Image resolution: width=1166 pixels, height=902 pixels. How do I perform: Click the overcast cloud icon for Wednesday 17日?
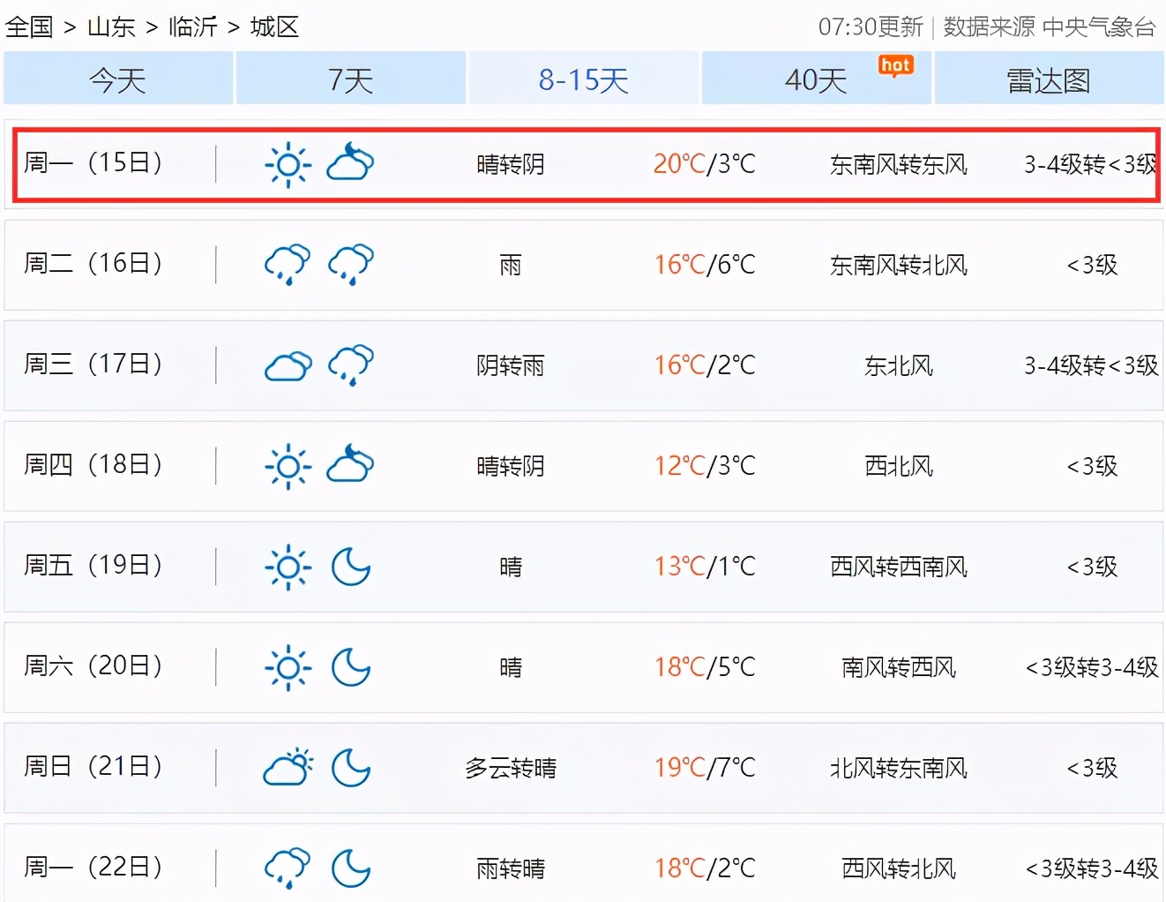click(x=288, y=365)
